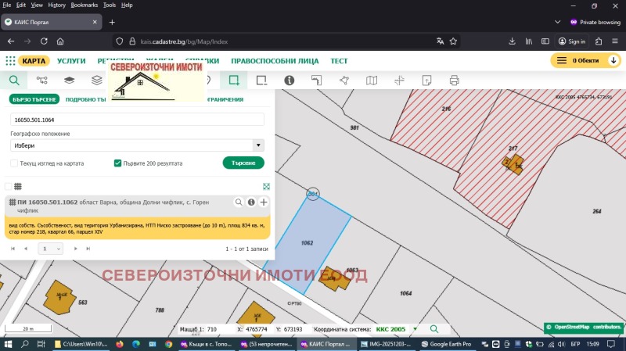The width and height of the screenshot is (626, 351).
Task: Open the results page number dropdown
Action: pos(51,249)
